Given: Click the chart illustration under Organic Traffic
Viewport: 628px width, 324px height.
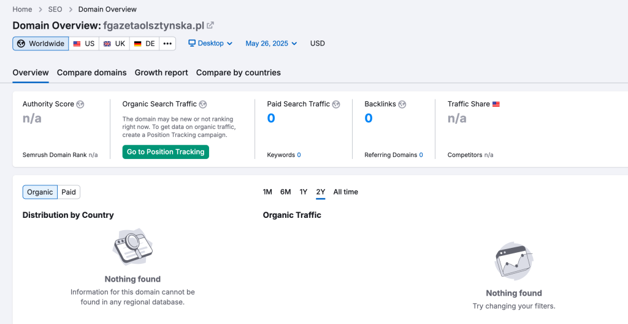Looking at the screenshot, I should 514,261.
